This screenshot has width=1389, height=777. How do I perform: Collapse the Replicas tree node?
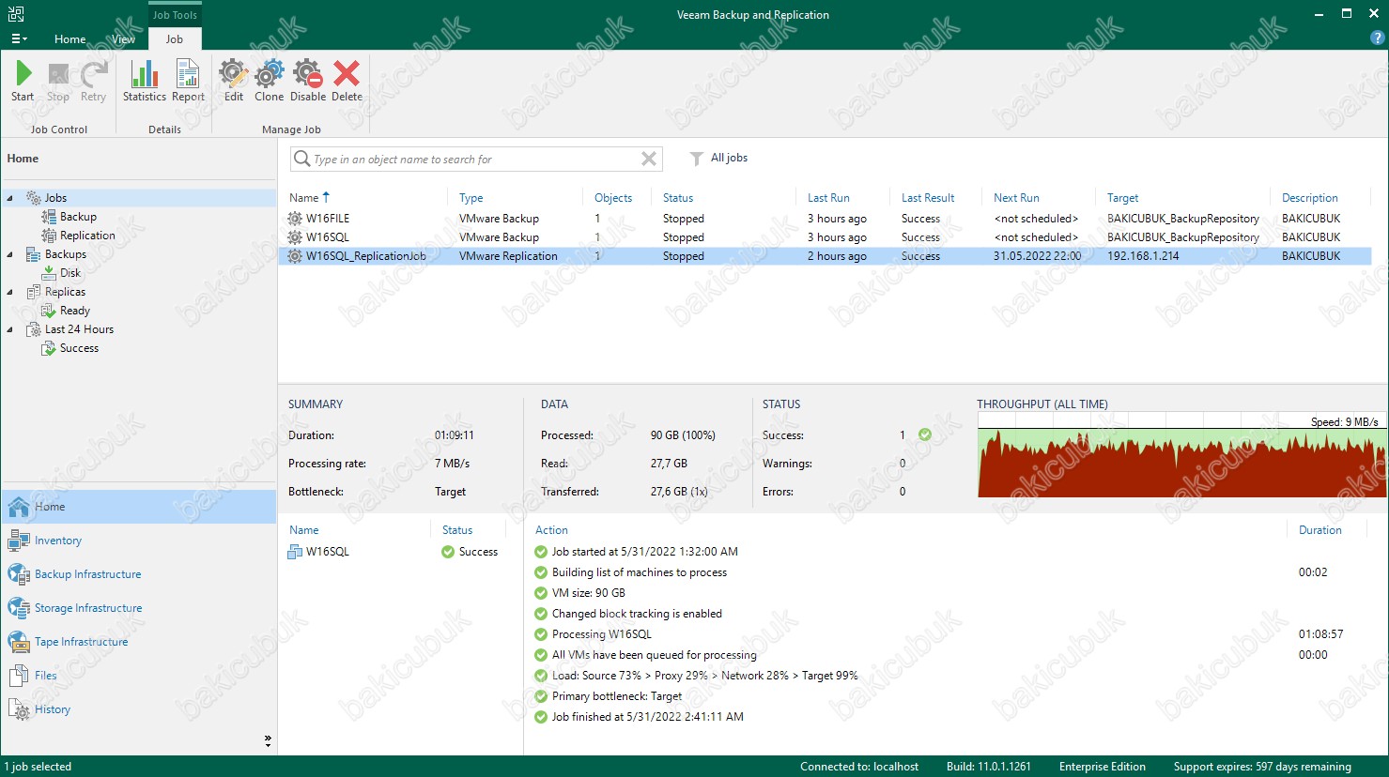10,292
